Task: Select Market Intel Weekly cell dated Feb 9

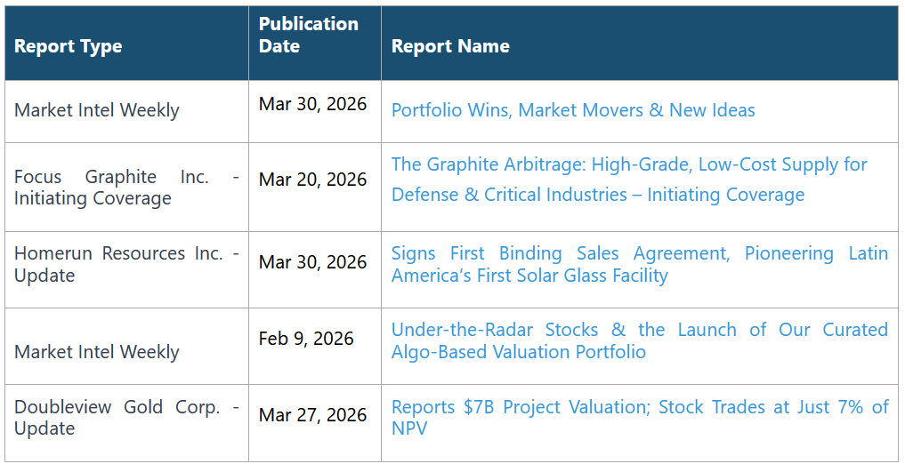Action: click(x=97, y=352)
